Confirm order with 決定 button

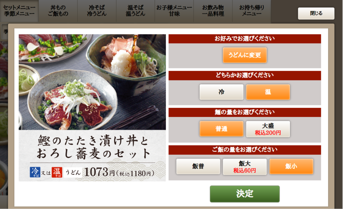tap(245, 194)
